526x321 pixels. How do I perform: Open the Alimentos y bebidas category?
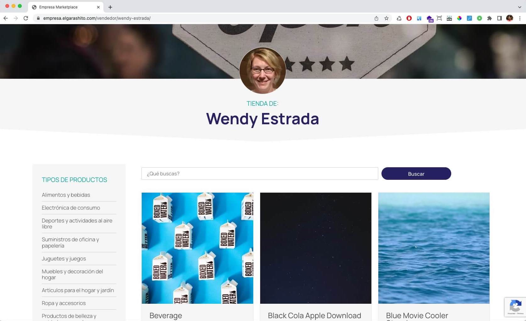pyautogui.click(x=66, y=195)
